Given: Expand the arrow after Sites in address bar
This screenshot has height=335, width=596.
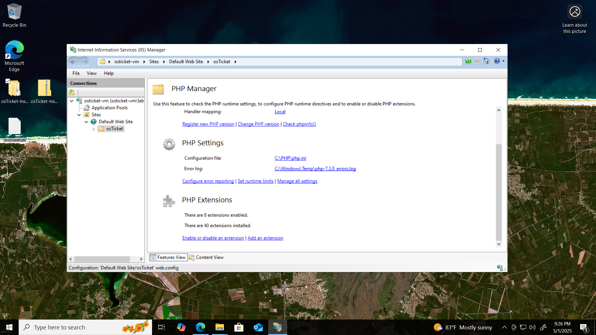Looking at the screenshot, I should (164, 62).
